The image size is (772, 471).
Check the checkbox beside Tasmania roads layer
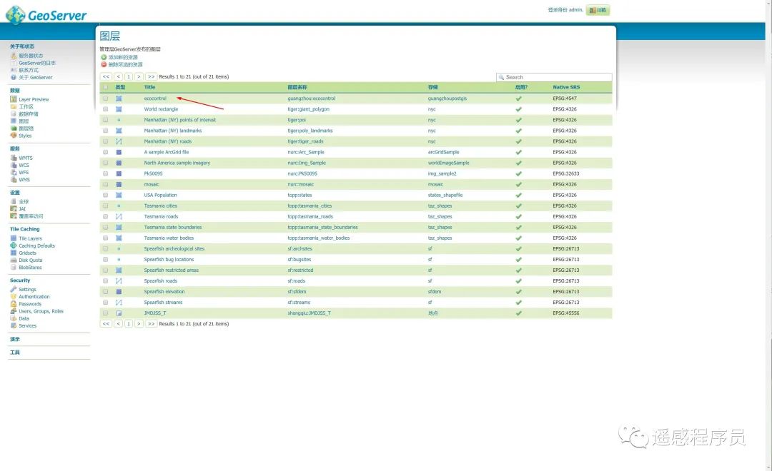104,216
